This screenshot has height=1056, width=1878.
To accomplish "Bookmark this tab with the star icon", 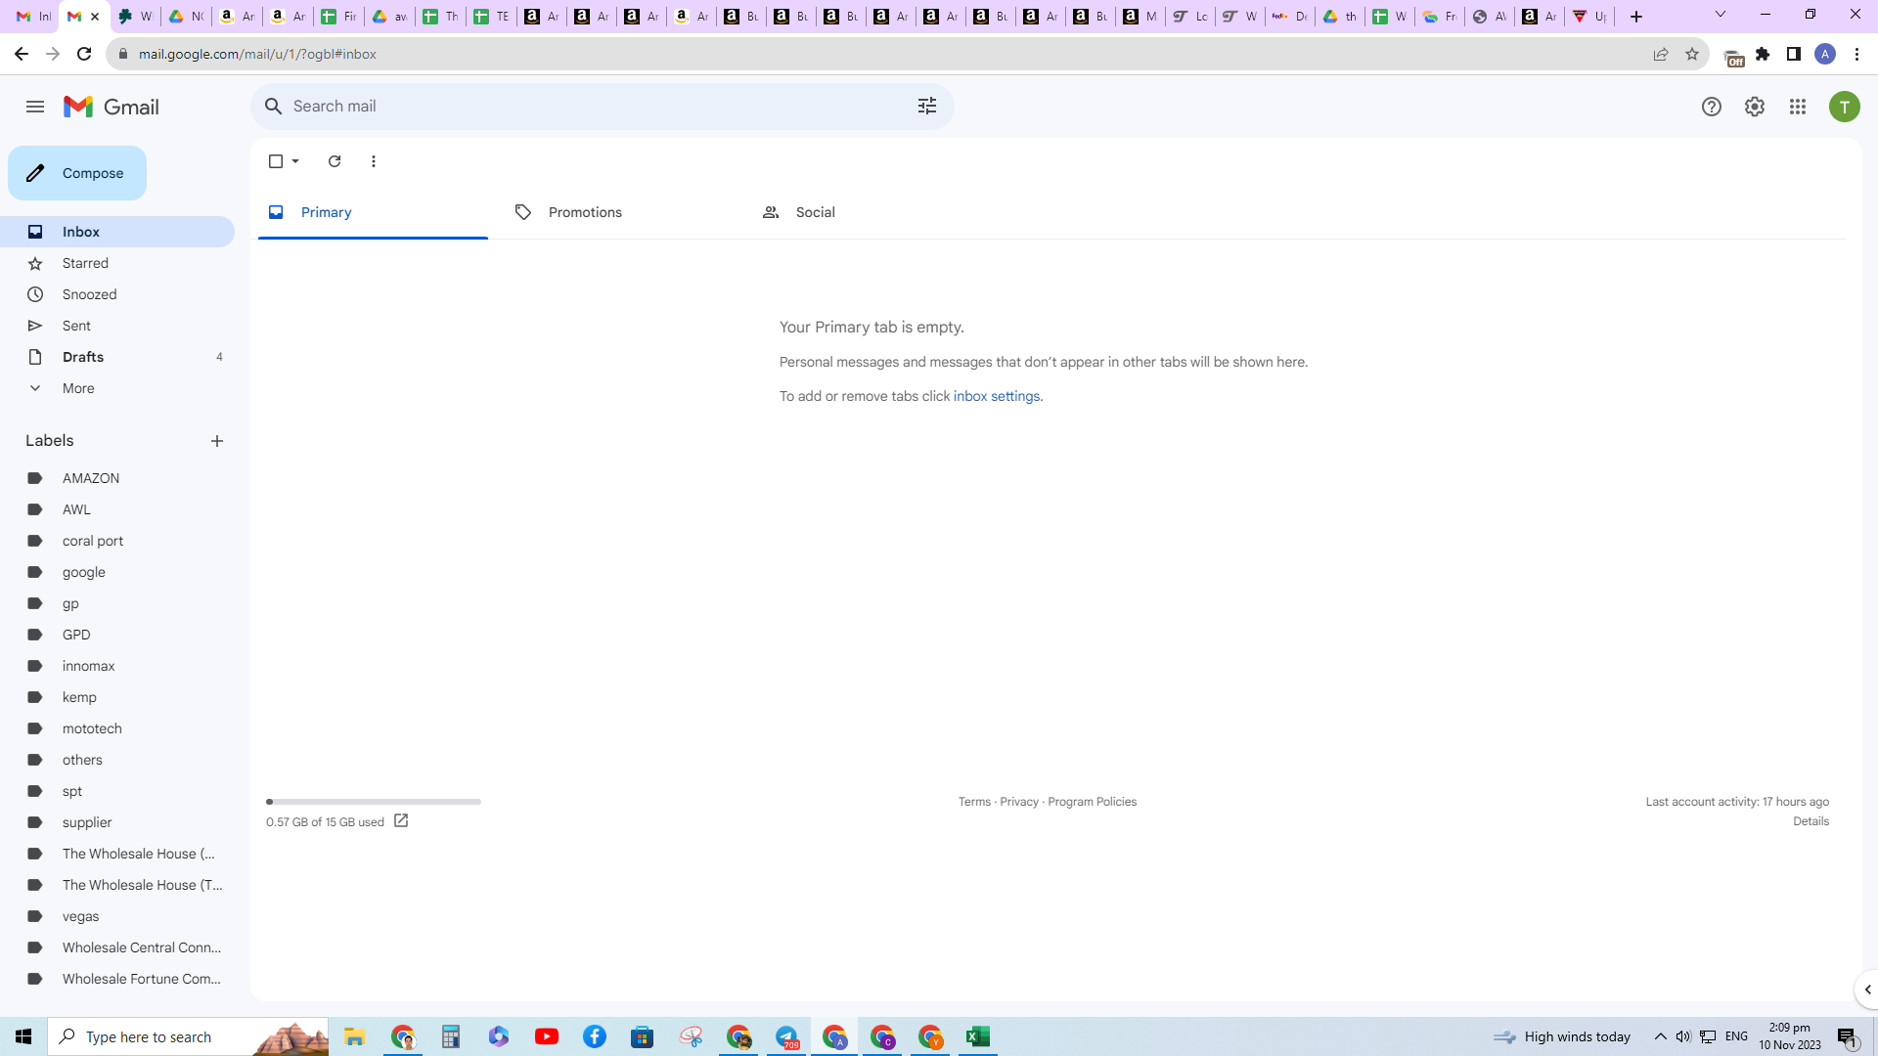I will click(1692, 54).
